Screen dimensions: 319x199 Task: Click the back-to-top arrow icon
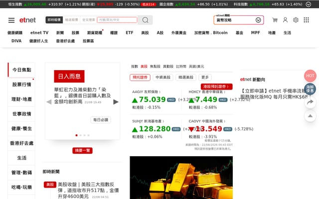(x=310, y=116)
